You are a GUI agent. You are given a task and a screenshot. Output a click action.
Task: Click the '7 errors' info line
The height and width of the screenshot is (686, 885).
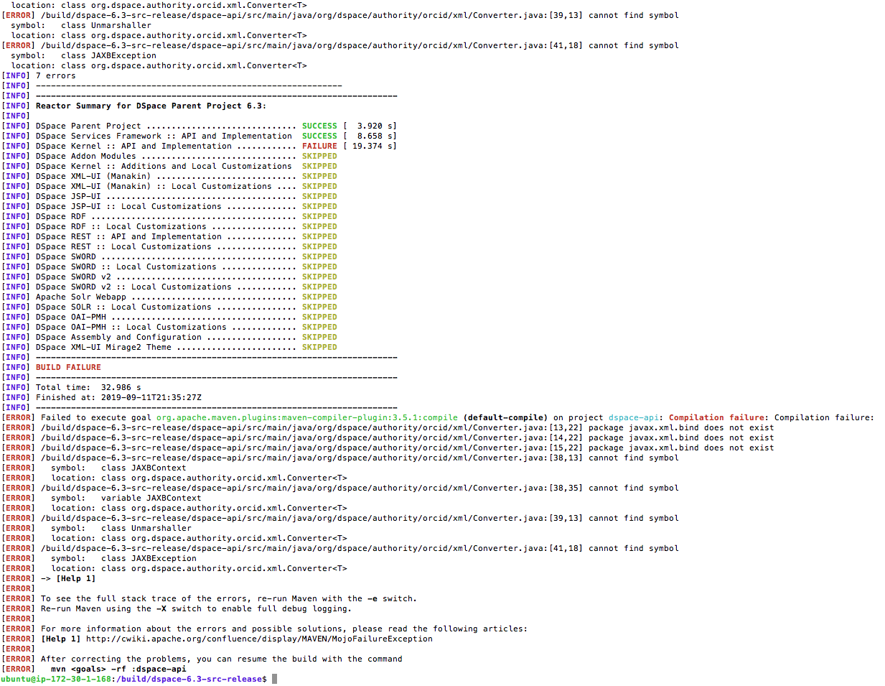tap(39, 75)
